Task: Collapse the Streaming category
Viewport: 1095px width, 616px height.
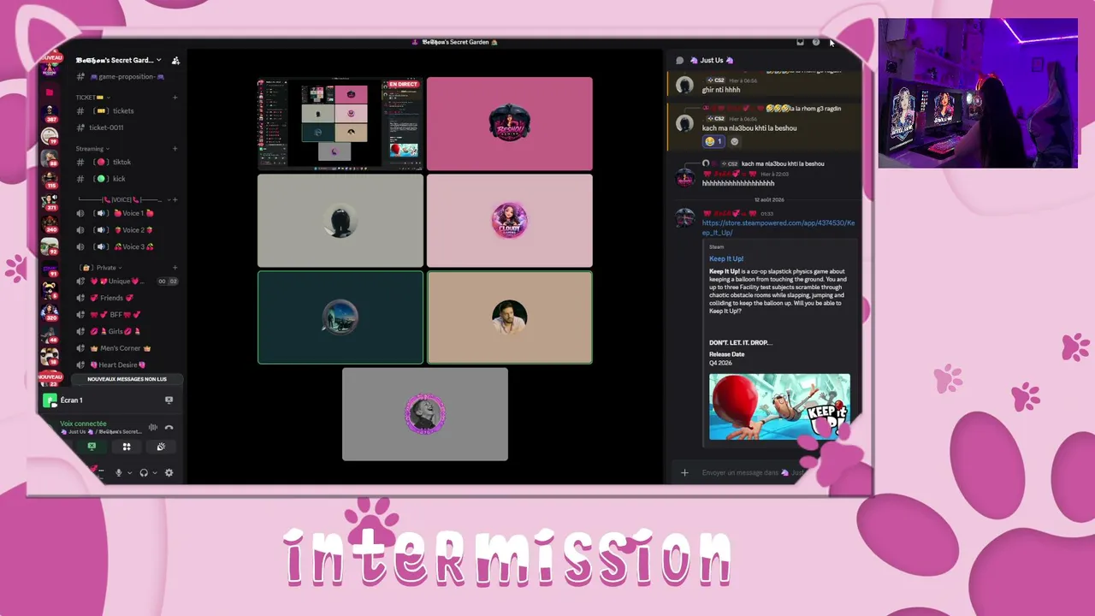Action: coord(92,149)
